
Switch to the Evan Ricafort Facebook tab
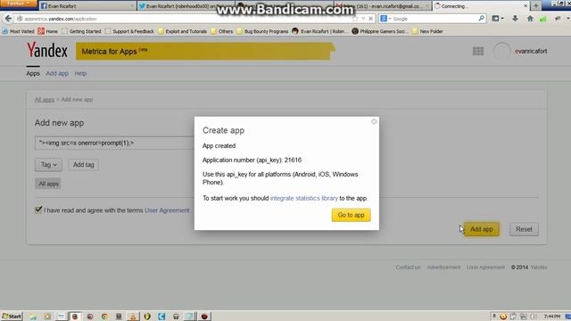(x=87, y=6)
